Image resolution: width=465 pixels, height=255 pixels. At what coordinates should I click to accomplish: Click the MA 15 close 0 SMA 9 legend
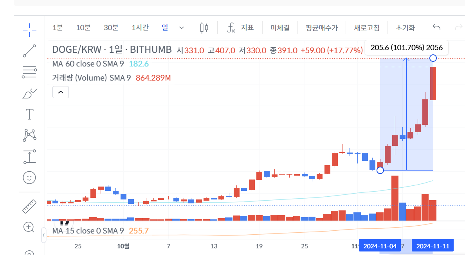coord(88,231)
